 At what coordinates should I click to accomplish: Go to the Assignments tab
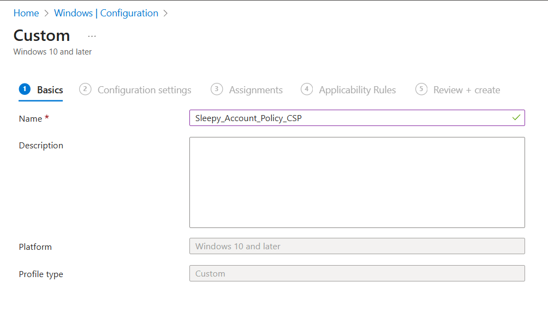click(x=255, y=90)
